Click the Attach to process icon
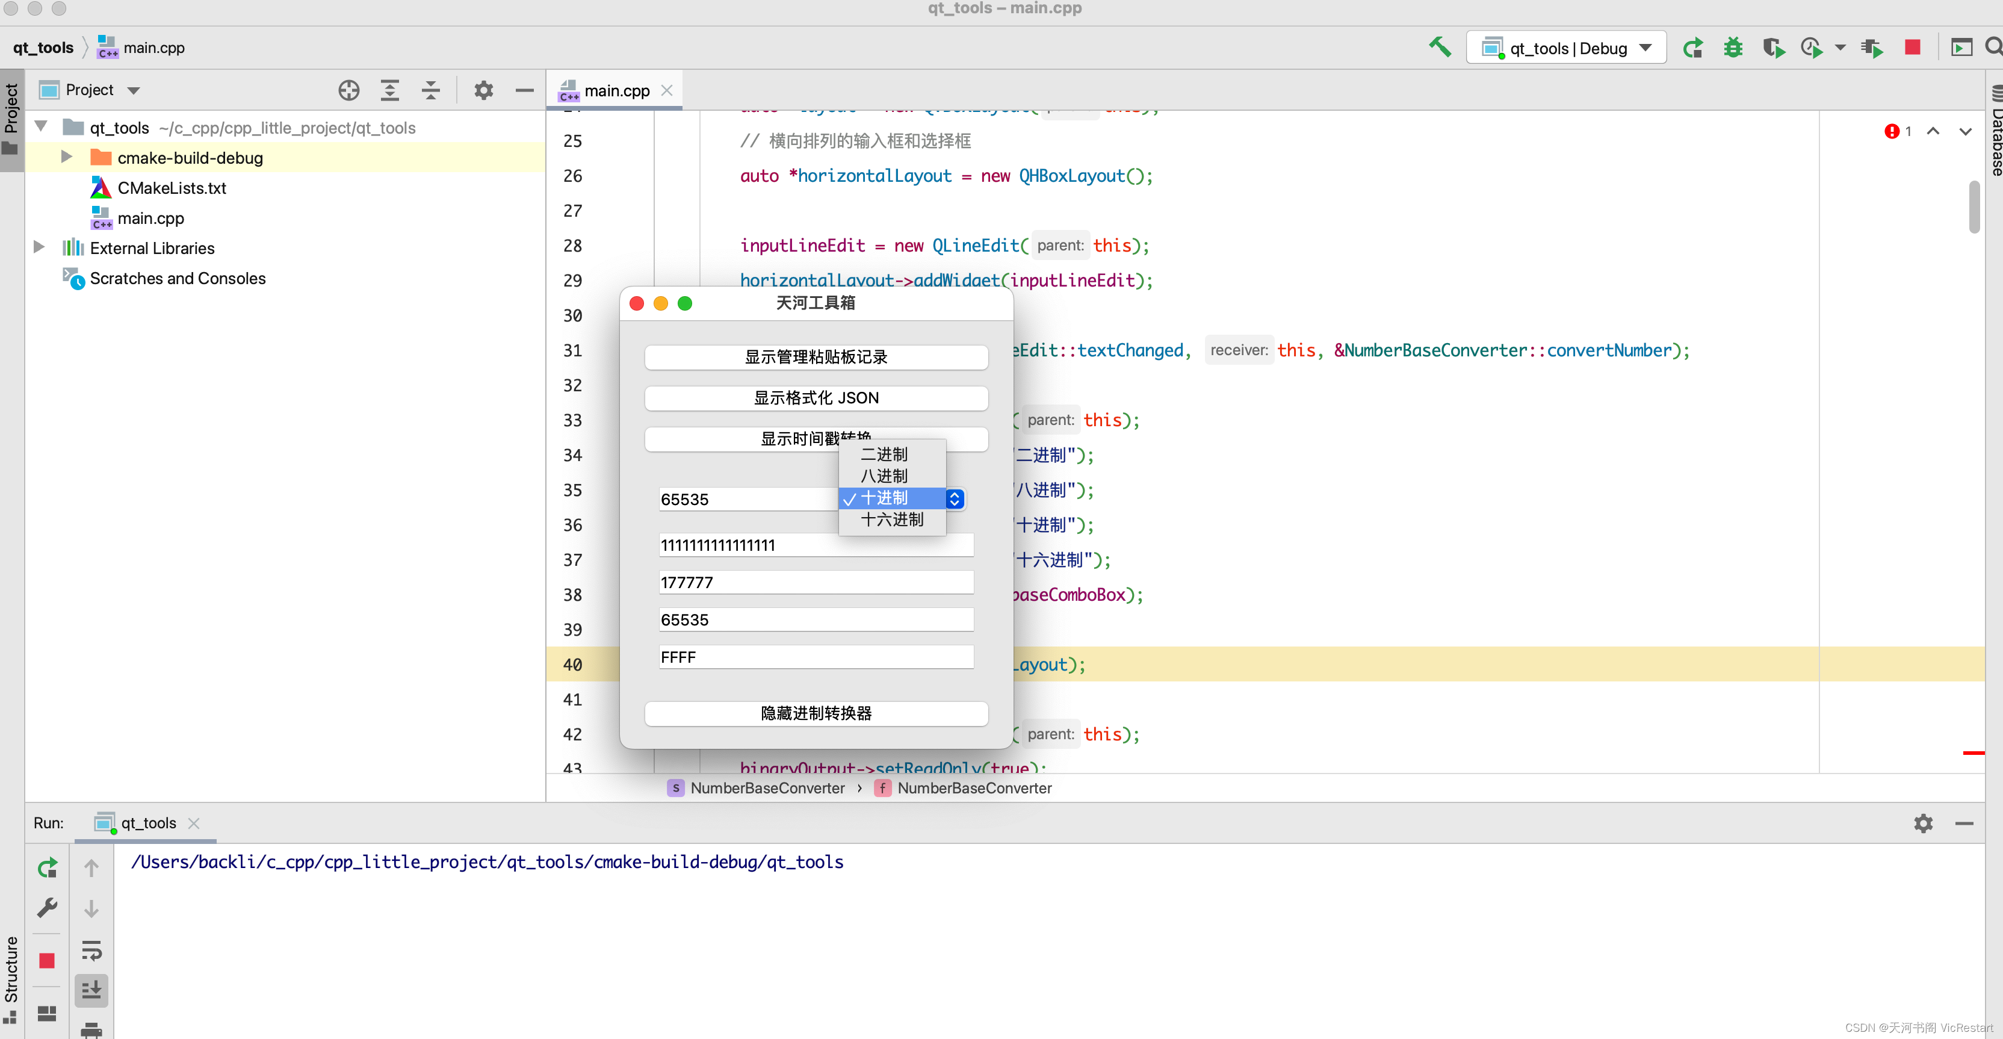Image resolution: width=2003 pixels, height=1039 pixels. point(1872,48)
